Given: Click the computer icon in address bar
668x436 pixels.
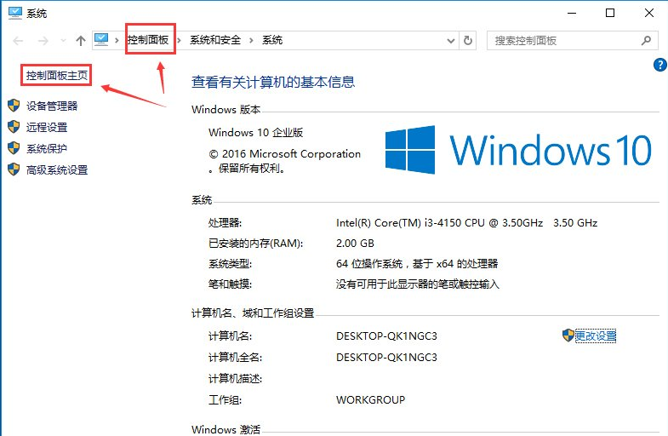Looking at the screenshot, I should tap(102, 40).
